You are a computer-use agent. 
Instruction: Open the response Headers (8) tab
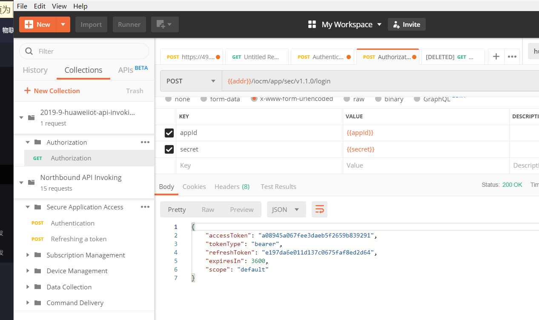[232, 186]
